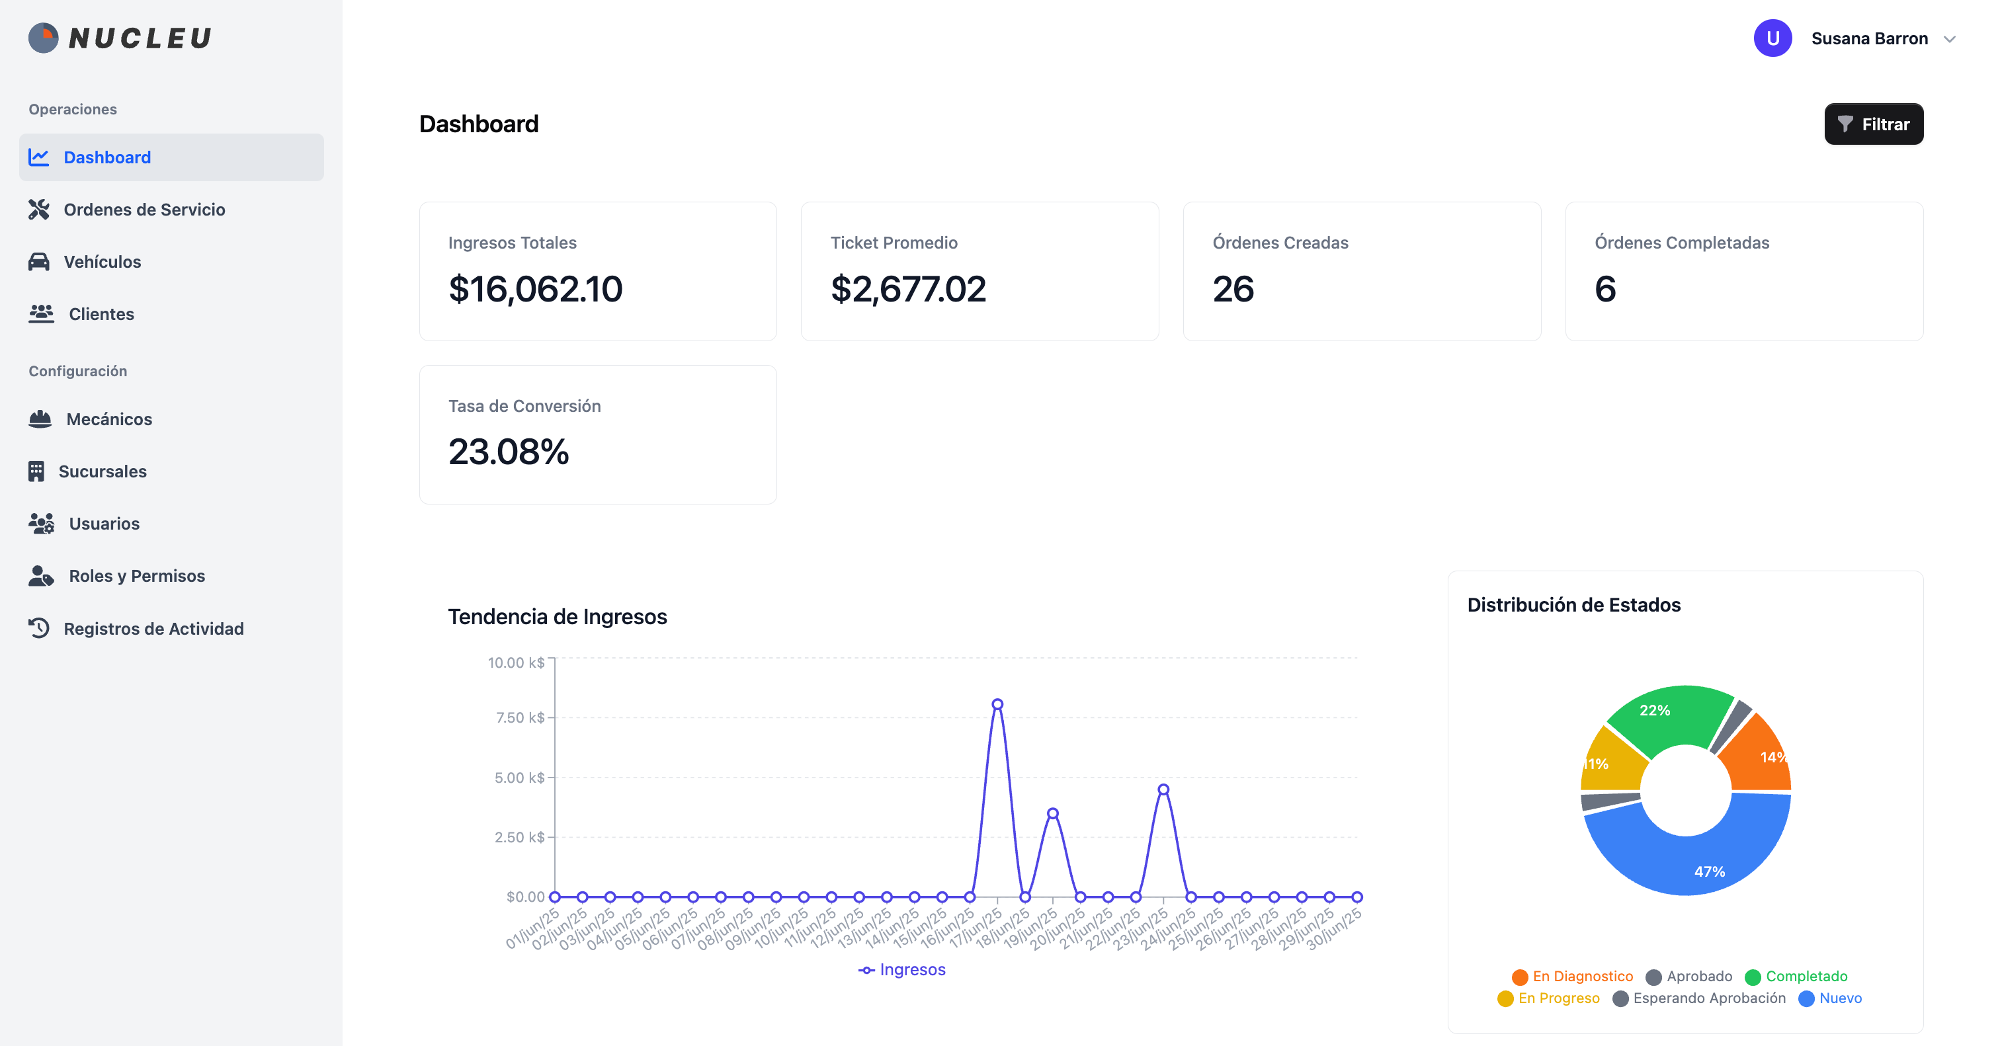Select the Dashboard chart icon in sidebar

point(40,157)
